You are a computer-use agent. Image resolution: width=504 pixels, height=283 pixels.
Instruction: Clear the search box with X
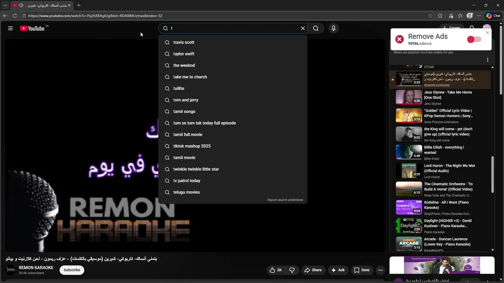(303, 28)
